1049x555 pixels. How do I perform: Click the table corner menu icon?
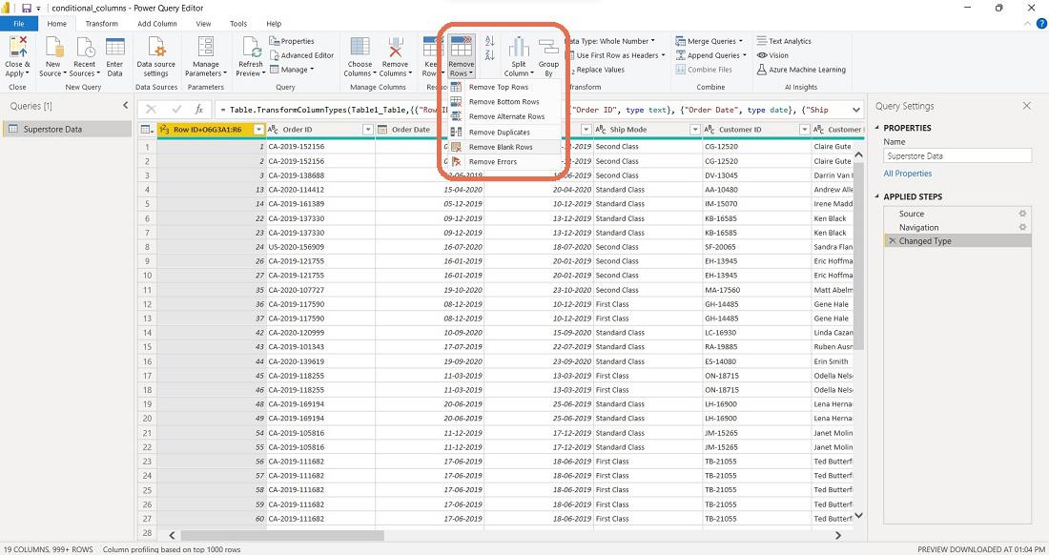147,129
